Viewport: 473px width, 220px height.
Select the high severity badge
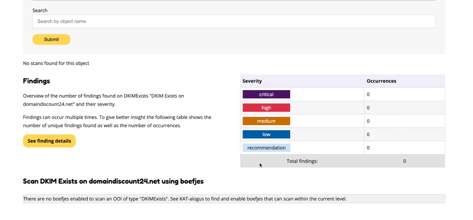coord(266,107)
